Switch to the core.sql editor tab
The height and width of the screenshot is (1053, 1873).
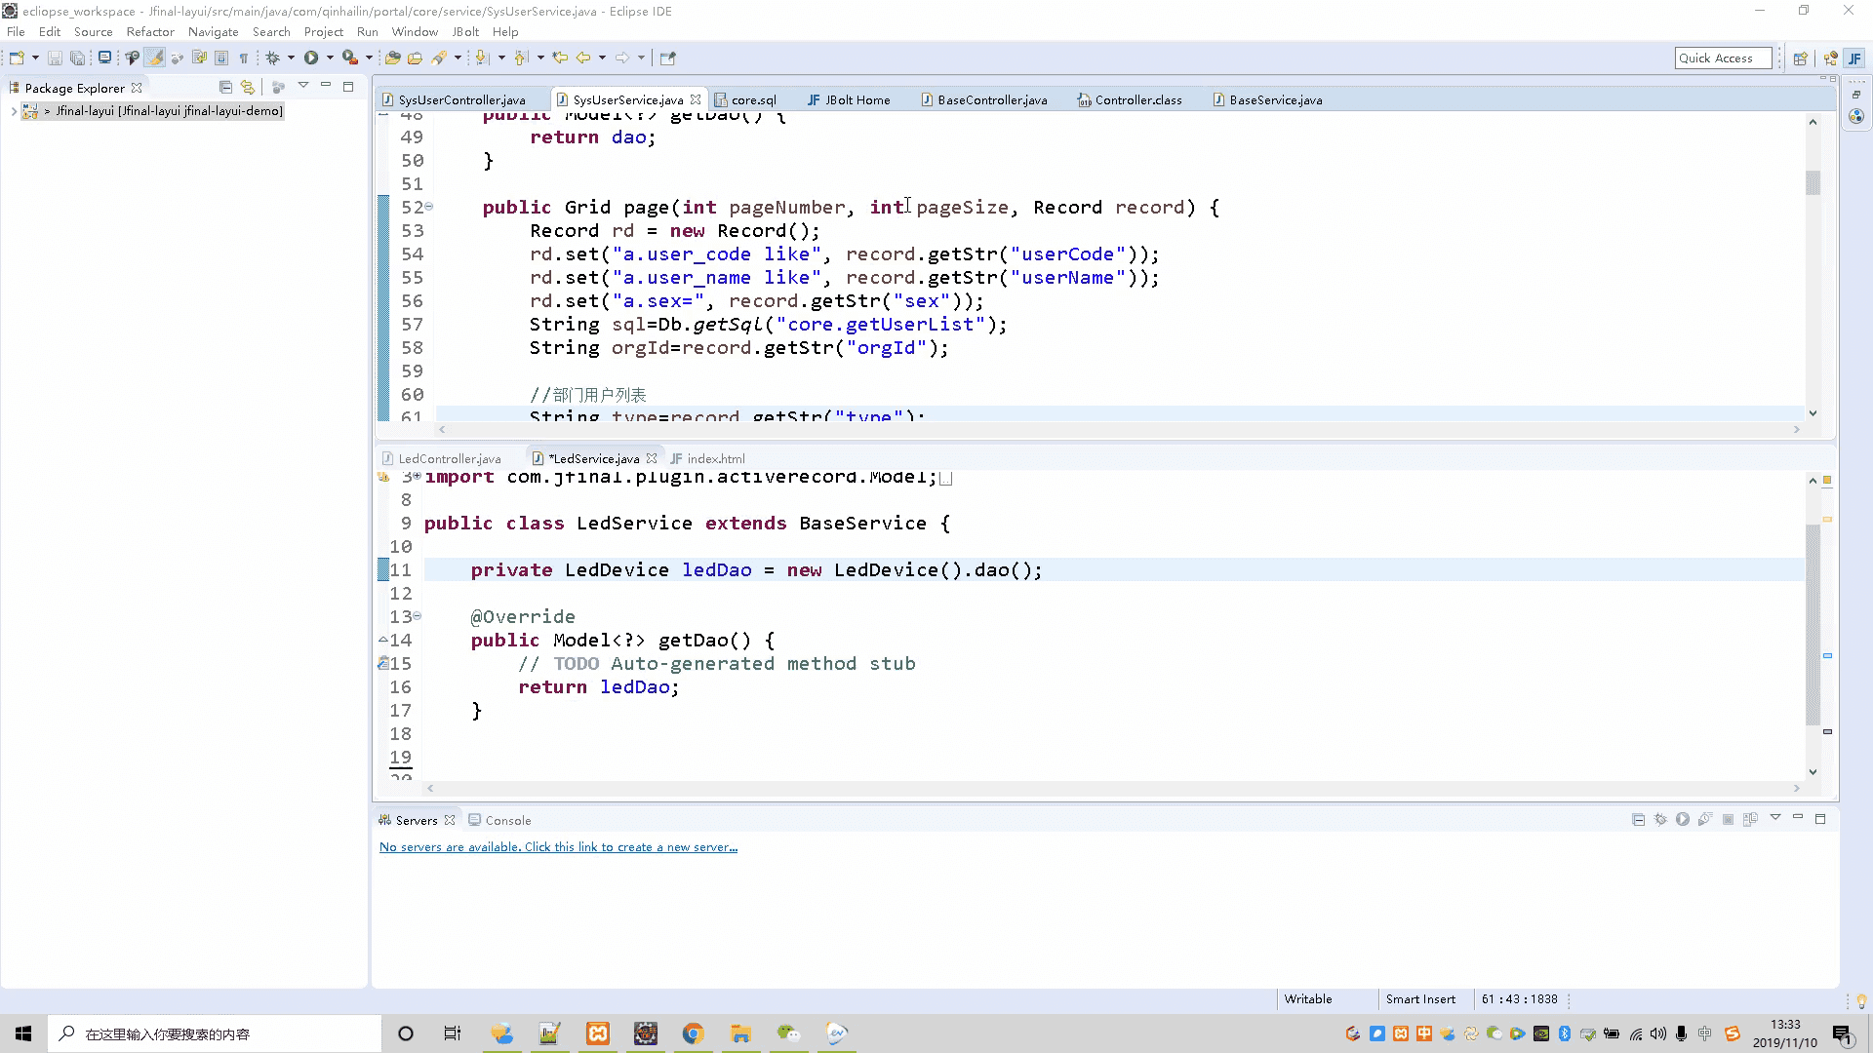(753, 99)
